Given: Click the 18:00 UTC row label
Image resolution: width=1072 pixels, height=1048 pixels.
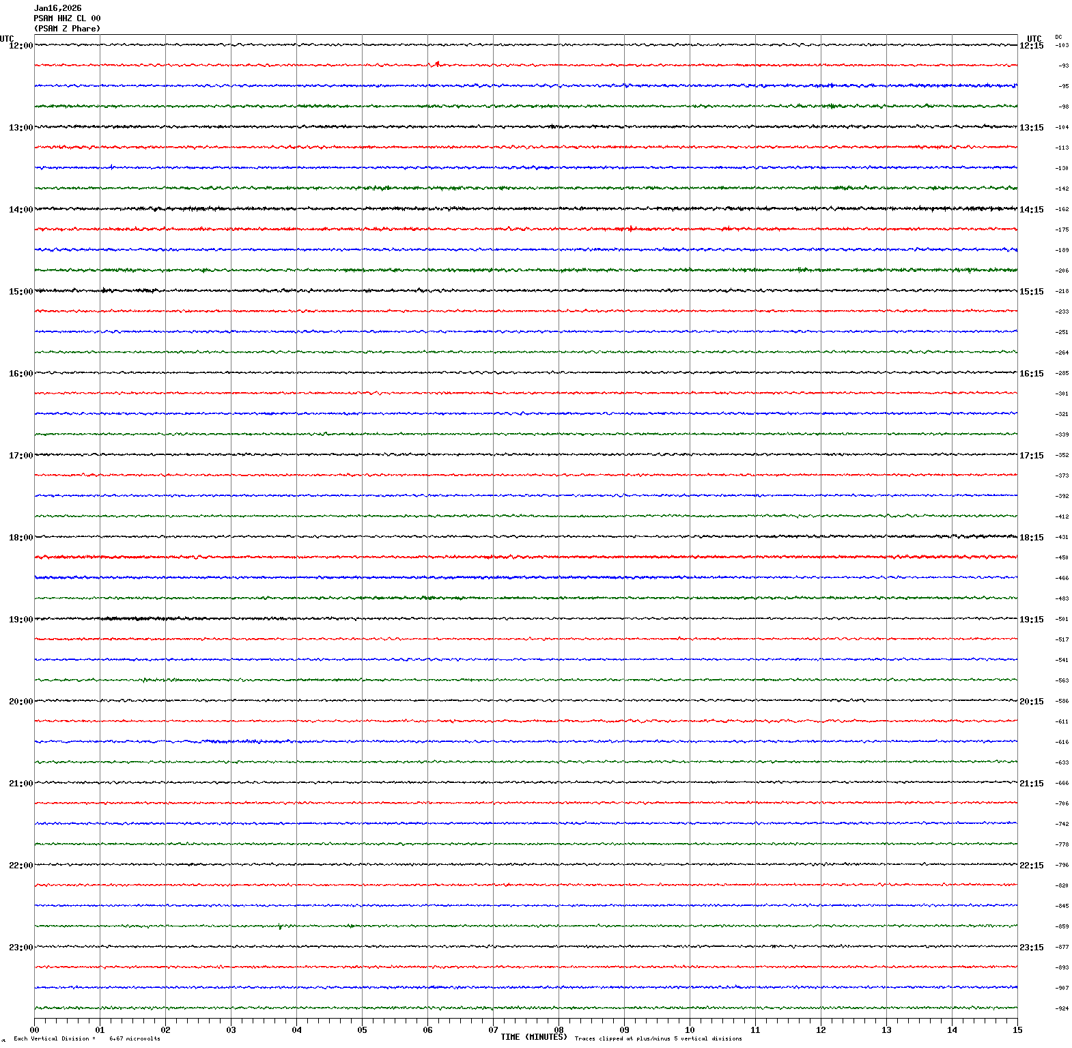Looking at the screenshot, I should [20, 538].
